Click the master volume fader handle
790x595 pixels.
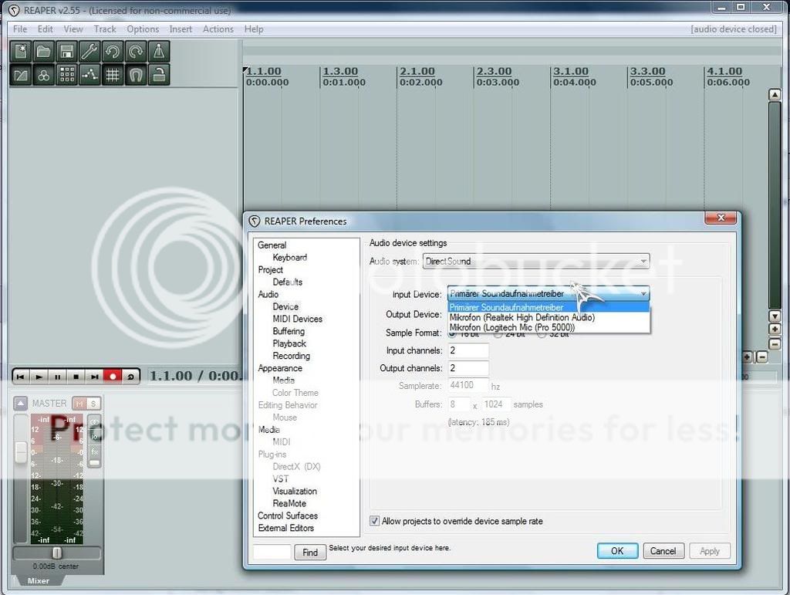21,452
